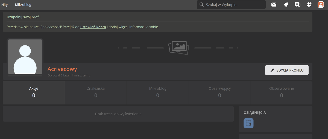Click the calendar achievement badge under Osiągnięcia
Image resolution: width=328 pixels, height=139 pixels.
pos(248,123)
